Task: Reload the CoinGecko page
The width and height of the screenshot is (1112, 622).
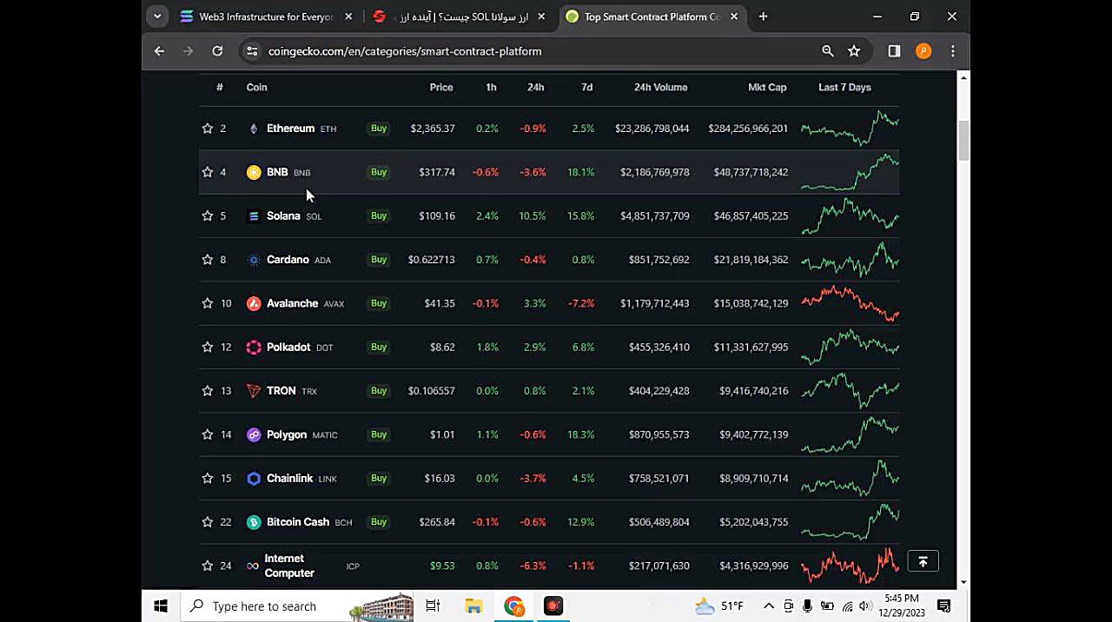Action: 217,51
